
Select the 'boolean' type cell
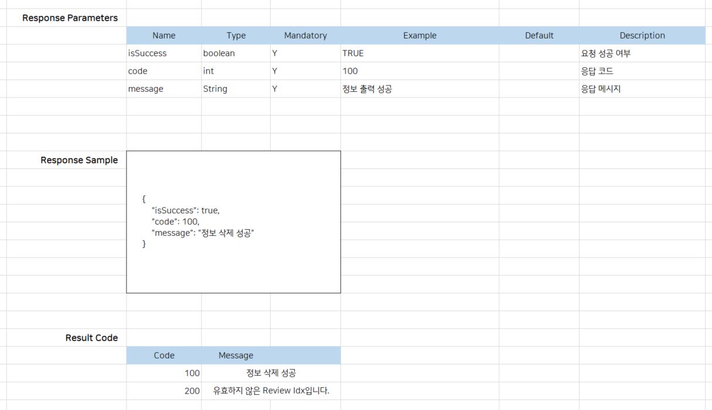[219, 53]
